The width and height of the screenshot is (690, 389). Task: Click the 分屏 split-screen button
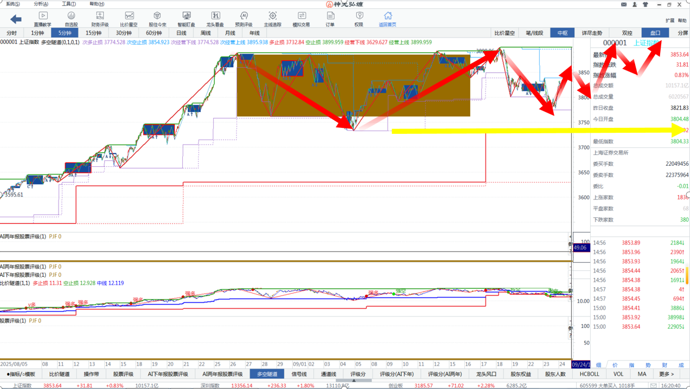tap(682, 33)
